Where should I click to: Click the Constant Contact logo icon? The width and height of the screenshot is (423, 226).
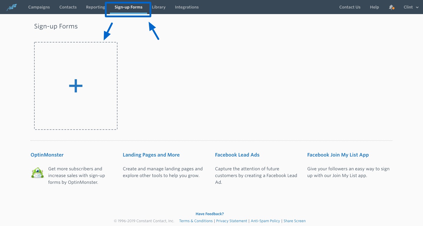12,7
